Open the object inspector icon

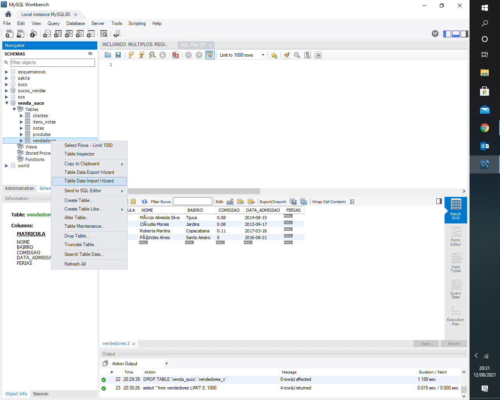click(34, 34)
